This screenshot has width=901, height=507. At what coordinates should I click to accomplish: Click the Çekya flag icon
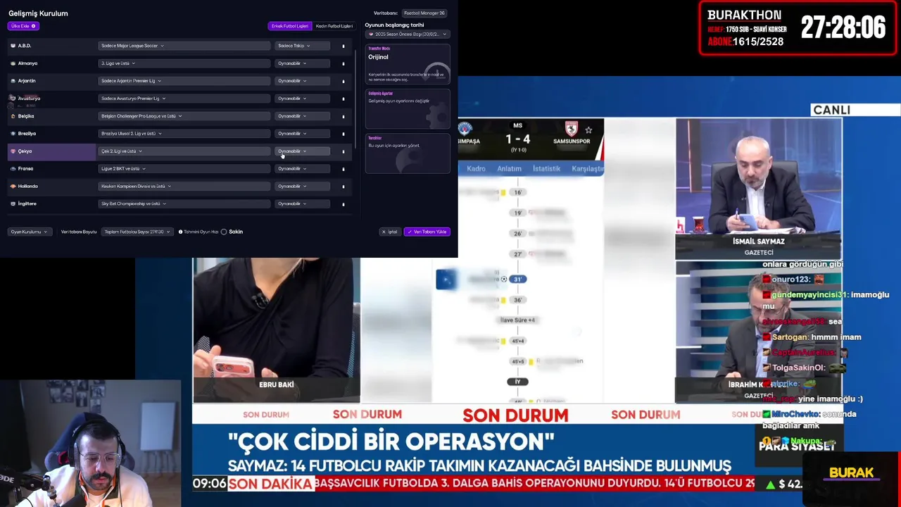tap(13, 151)
